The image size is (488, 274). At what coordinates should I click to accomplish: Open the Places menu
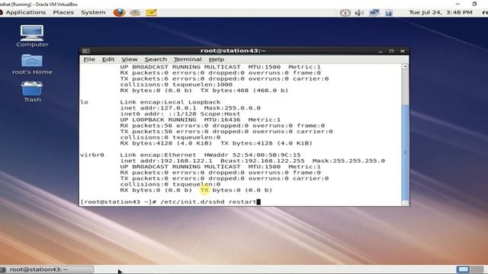tap(63, 12)
